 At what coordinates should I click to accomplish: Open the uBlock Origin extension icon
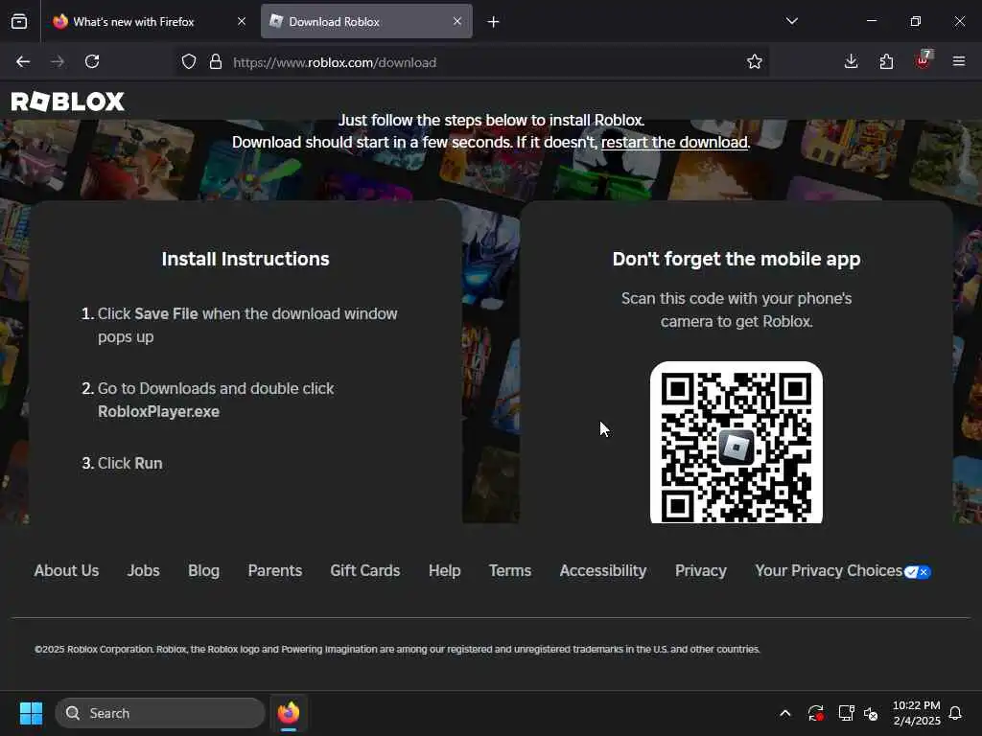pyautogui.click(x=924, y=60)
